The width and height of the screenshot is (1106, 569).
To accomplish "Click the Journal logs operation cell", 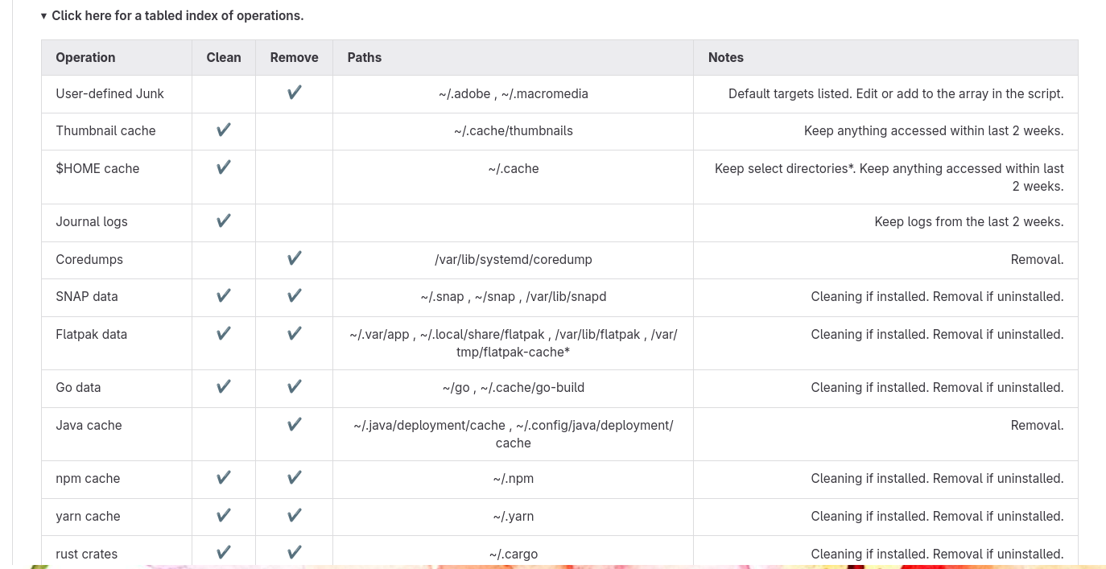I will tap(117, 223).
